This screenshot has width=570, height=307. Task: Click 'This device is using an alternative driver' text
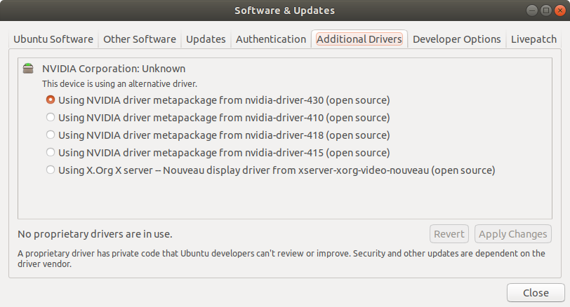(119, 84)
